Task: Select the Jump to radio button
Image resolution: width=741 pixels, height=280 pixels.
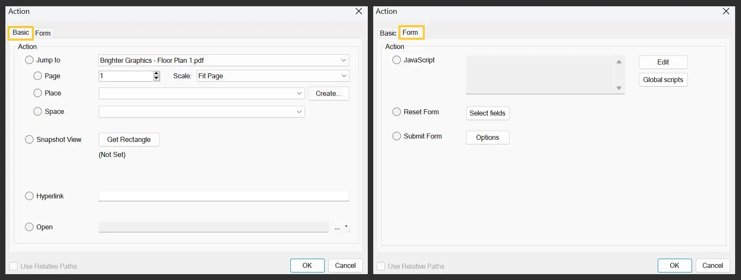Action: coord(29,60)
